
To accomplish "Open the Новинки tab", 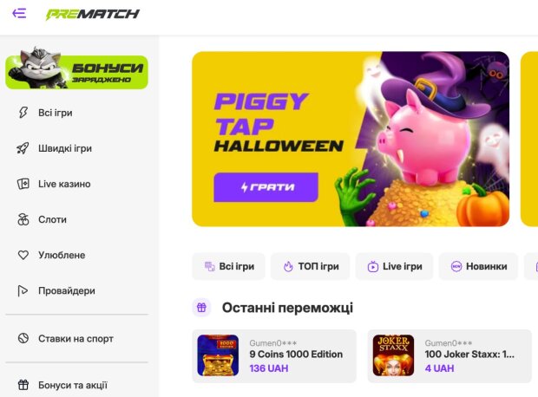I will tap(478, 266).
